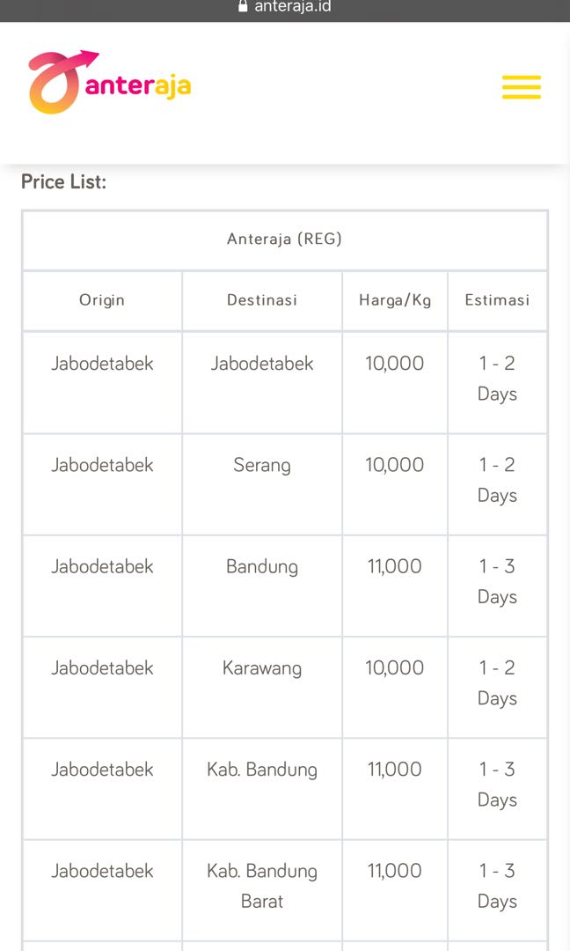Viewport: 570px width, 951px height.
Task: Open the yellow hamburger menu
Action: [521, 87]
